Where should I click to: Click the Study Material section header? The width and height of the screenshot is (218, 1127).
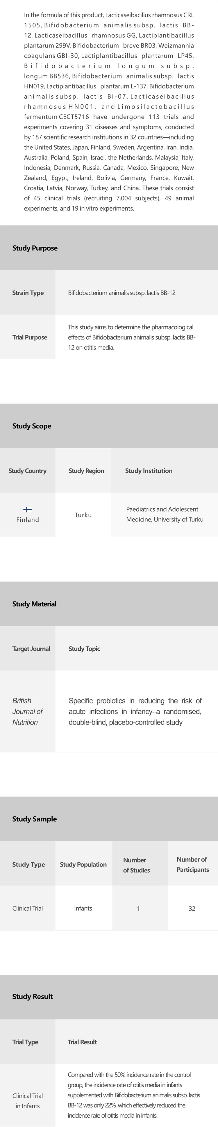pos(34,604)
